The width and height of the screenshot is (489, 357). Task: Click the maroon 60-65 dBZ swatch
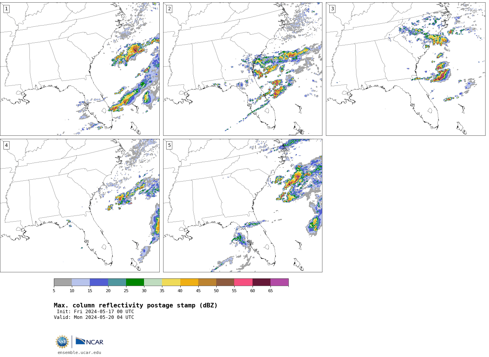[x=261, y=282]
